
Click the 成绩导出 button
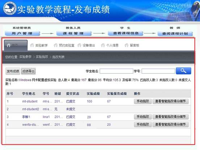[28, 71]
